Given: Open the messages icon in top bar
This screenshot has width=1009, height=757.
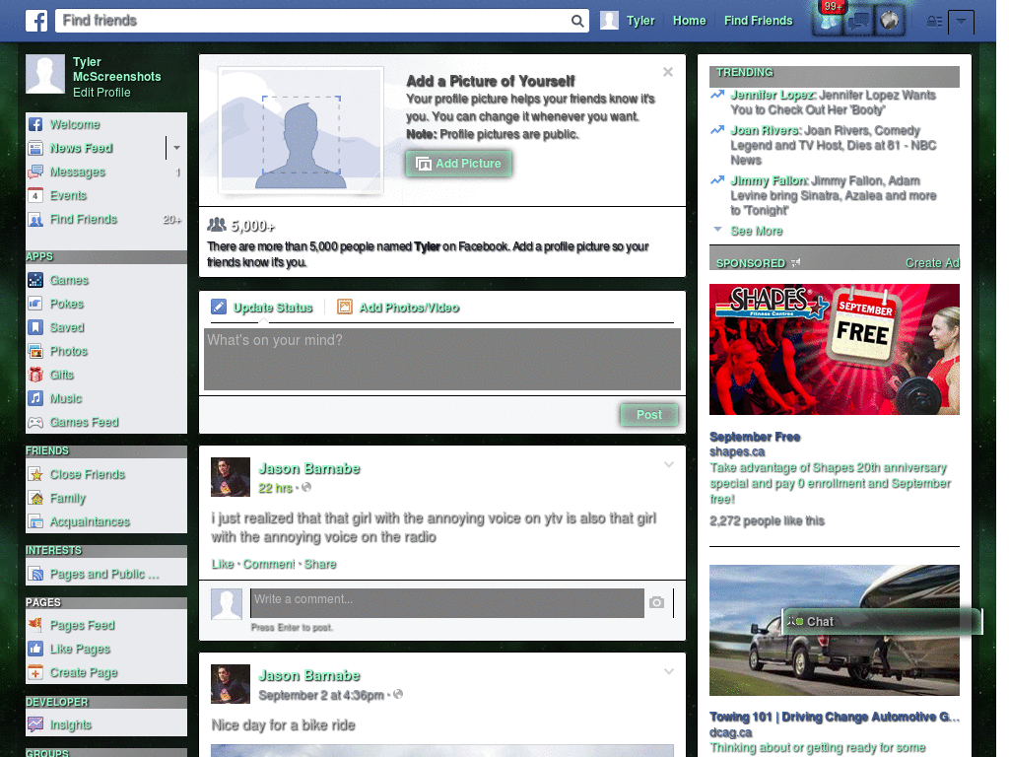Looking at the screenshot, I should coord(858,21).
